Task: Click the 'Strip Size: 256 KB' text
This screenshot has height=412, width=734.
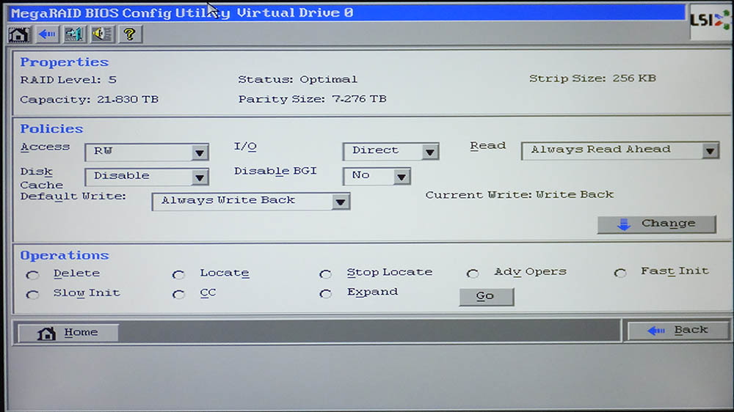Action: [592, 78]
